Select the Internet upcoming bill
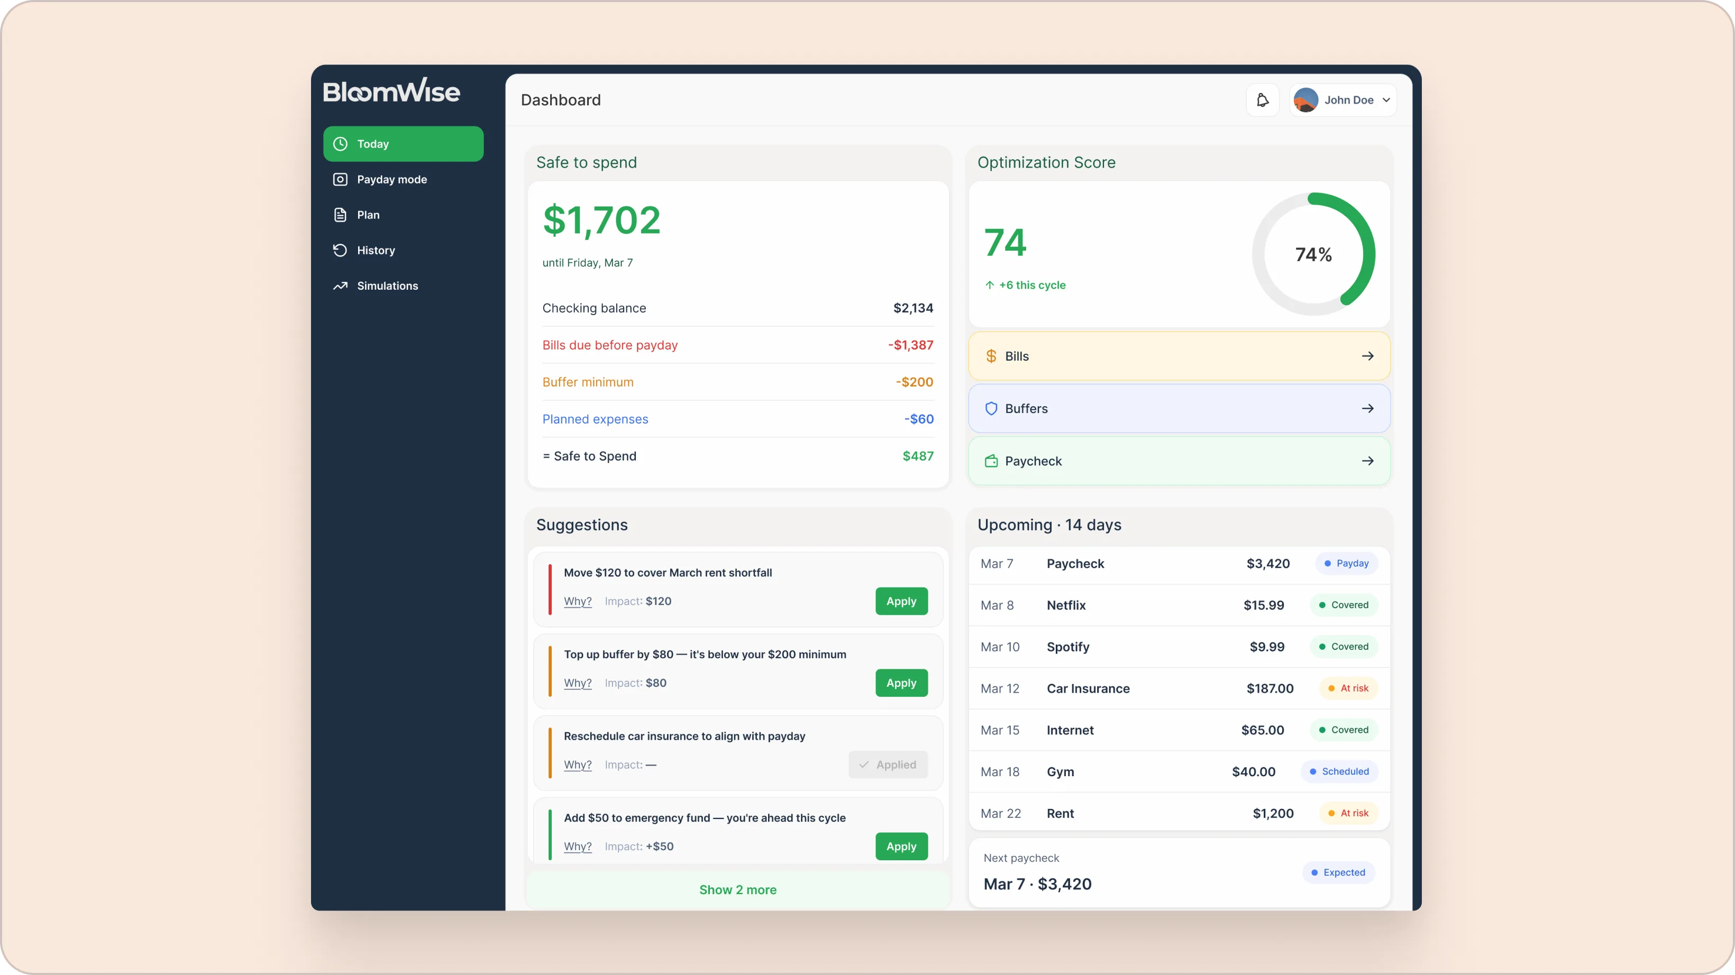 pyautogui.click(x=1179, y=730)
